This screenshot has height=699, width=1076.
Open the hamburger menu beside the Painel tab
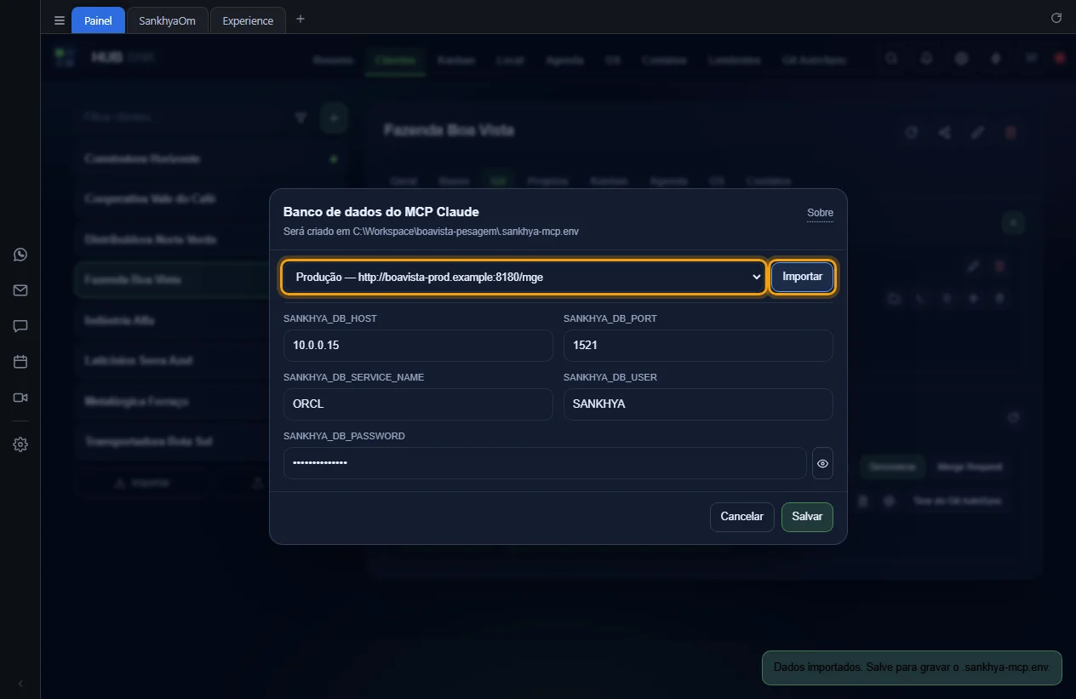pyautogui.click(x=59, y=20)
